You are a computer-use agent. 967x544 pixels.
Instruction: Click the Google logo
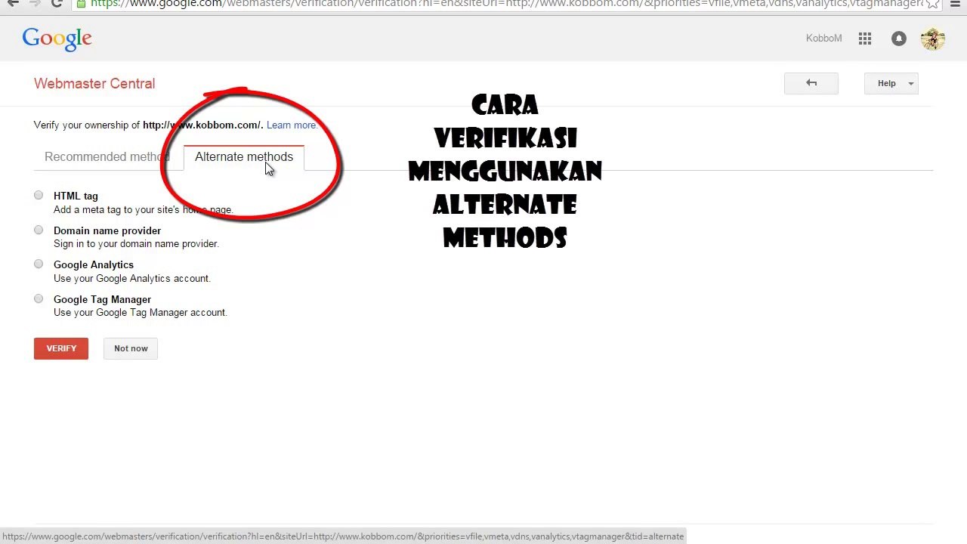tap(57, 39)
